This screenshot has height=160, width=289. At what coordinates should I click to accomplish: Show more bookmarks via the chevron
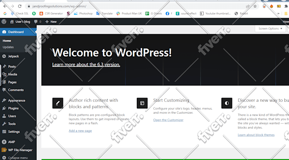click(278, 14)
